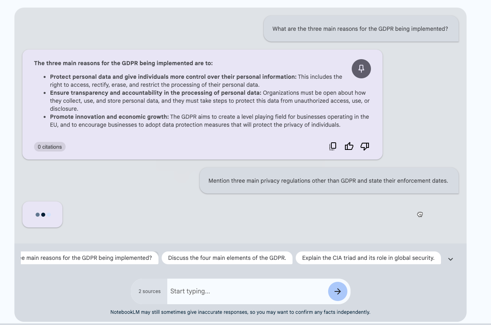The image size is (491, 325).
Task: Expand the suggested questions chevron
Action: click(451, 259)
